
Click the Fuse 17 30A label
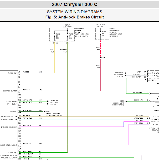71,36
